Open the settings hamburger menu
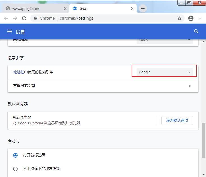This screenshot has width=206, height=177. point(10,31)
